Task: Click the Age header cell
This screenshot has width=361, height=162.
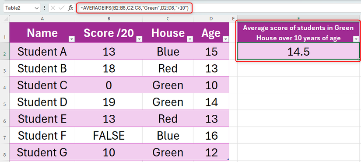Action: point(211,32)
